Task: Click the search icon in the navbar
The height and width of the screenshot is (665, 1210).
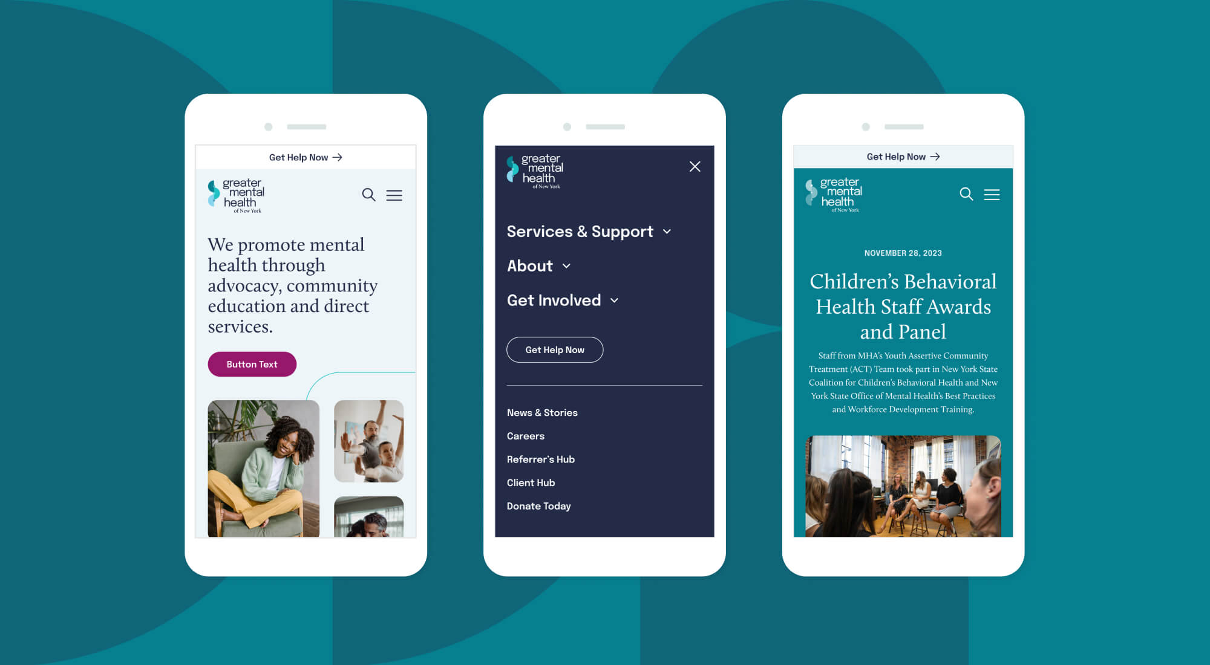Action: (x=368, y=195)
